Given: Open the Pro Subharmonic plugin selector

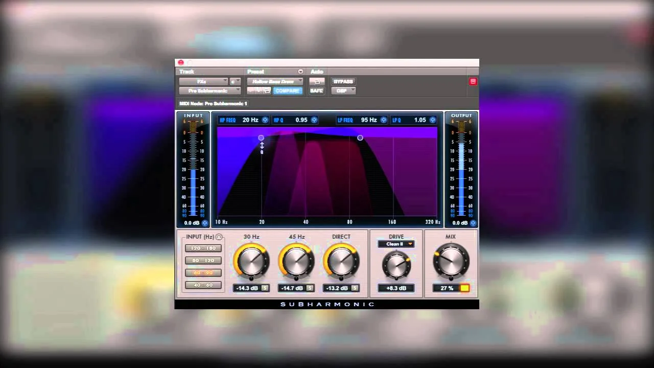Looking at the screenshot, I should pyautogui.click(x=209, y=90).
